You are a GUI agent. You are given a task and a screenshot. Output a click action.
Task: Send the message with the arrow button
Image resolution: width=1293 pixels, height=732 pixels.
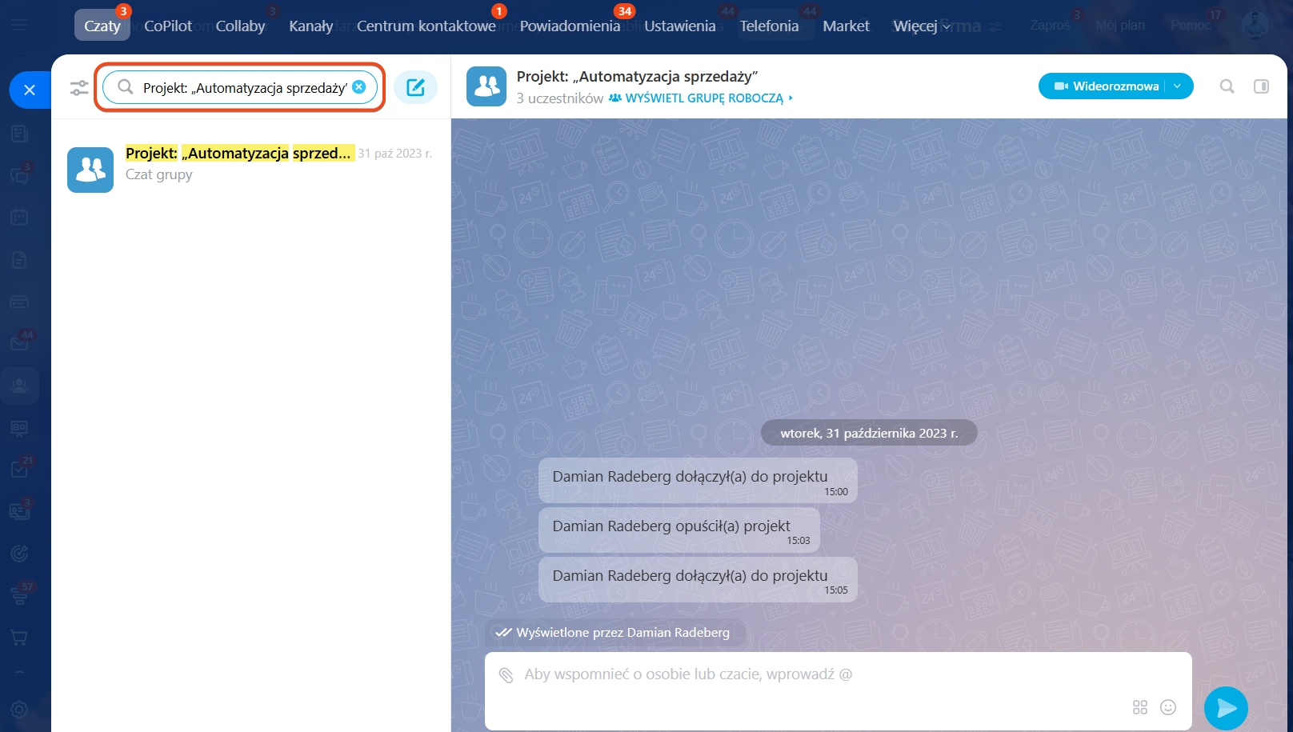[1226, 708]
